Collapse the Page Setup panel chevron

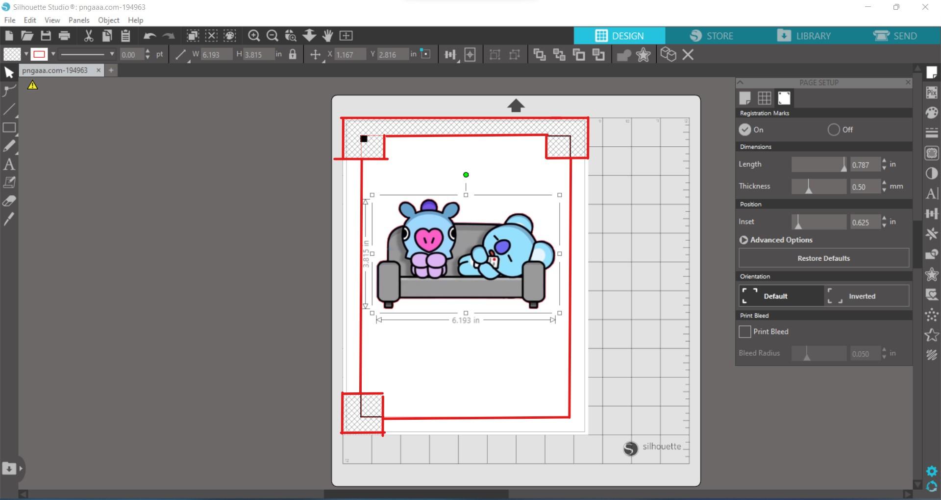pos(741,82)
